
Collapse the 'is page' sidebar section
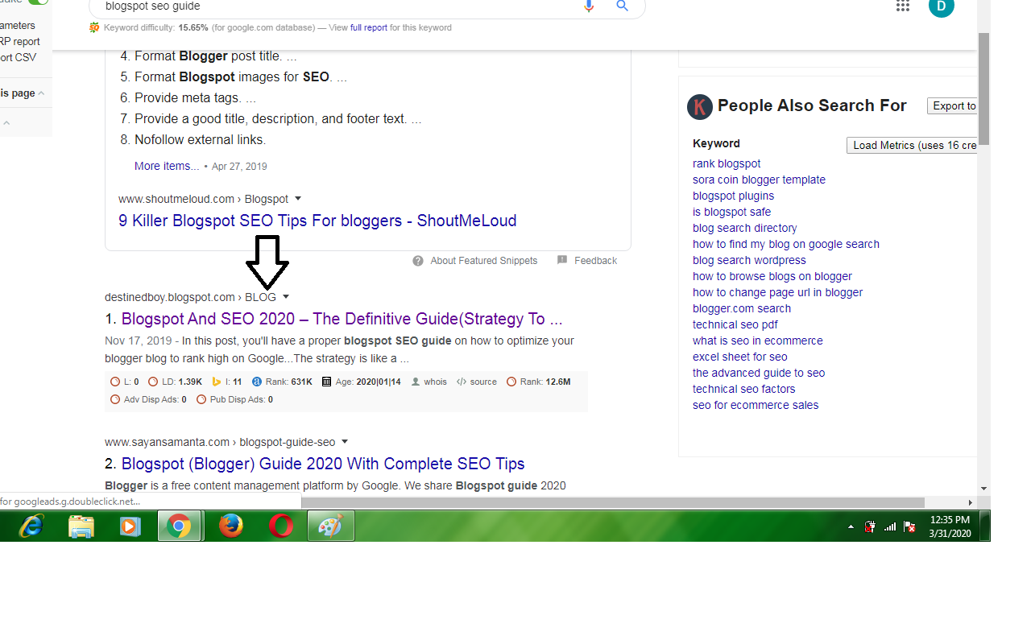point(41,93)
